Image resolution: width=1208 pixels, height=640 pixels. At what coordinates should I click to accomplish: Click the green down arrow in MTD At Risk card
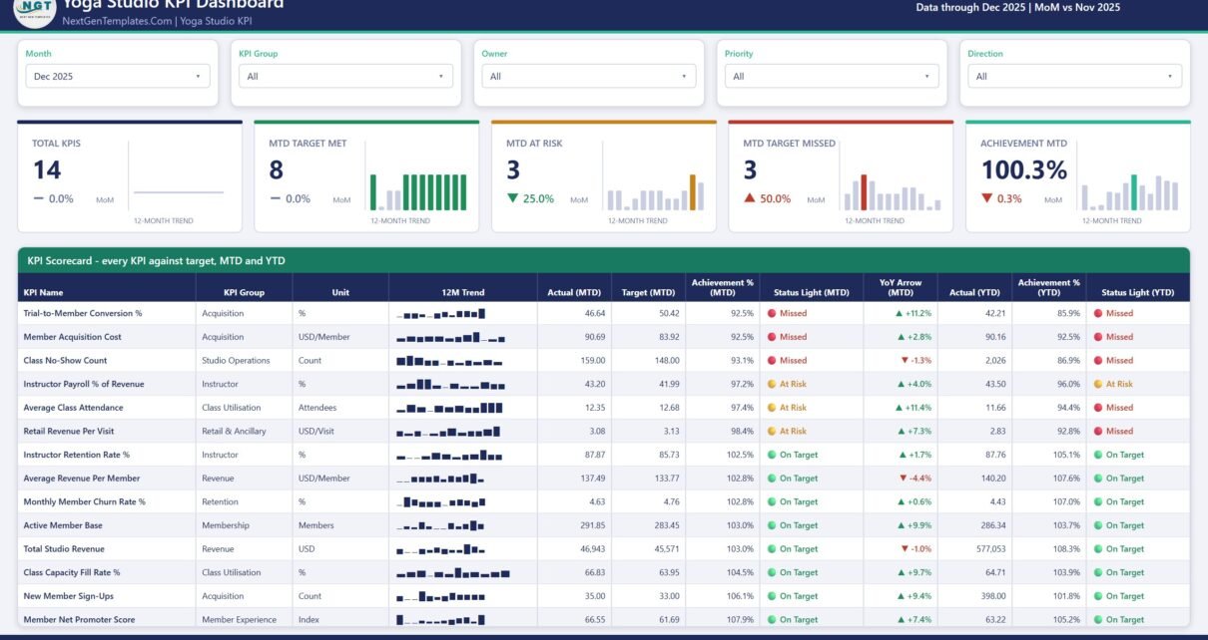click(513, 198)
